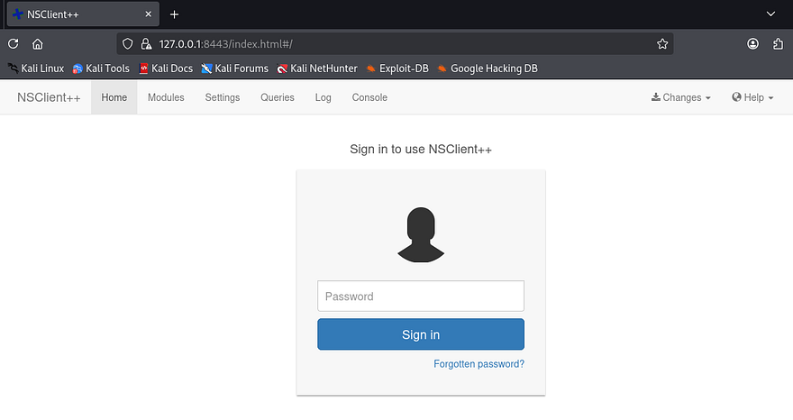793x420 pixels.
Task: Open the Settings navigation tab
Action: tap(222, 97)
